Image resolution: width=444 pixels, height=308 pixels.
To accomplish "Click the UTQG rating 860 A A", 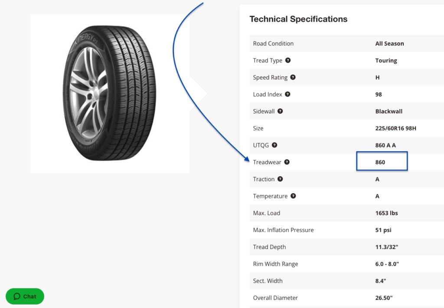I will click(x=386, y=145).
